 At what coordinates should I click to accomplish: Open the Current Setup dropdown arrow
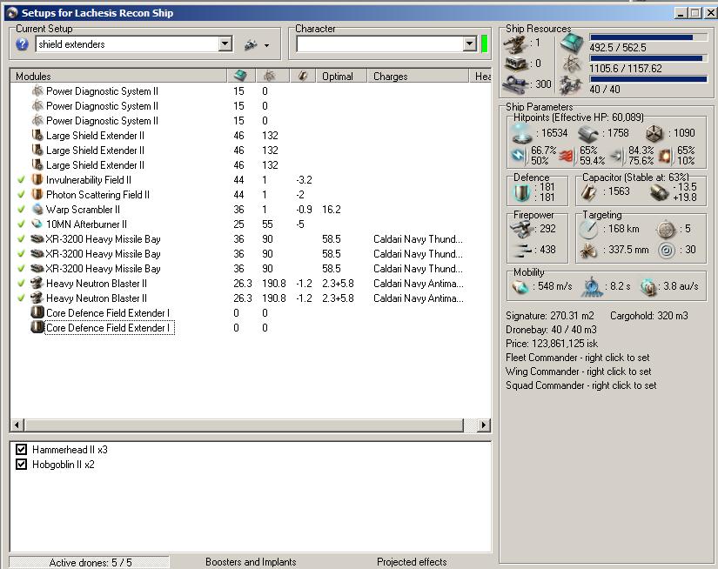[225, 44]
